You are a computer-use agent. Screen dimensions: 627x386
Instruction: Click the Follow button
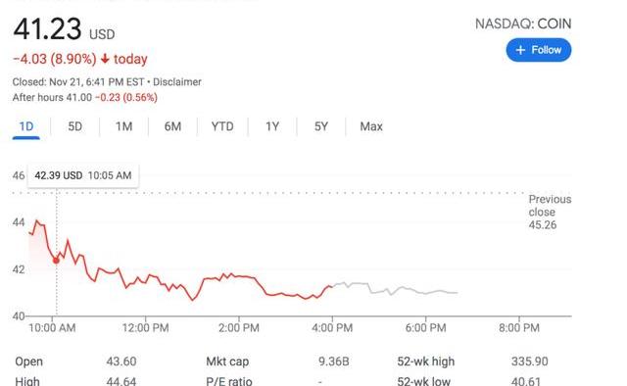coord(538,50)
